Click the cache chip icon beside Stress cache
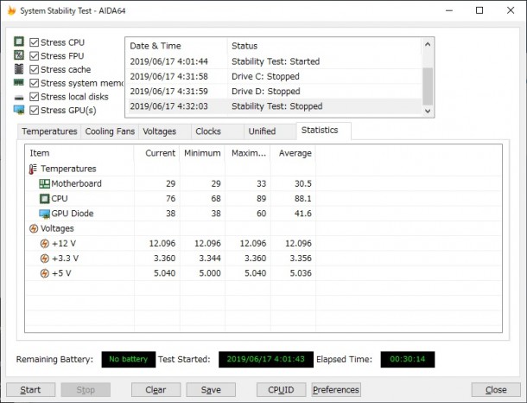Viewport: 527px width, 403px height. click(19, 69)
